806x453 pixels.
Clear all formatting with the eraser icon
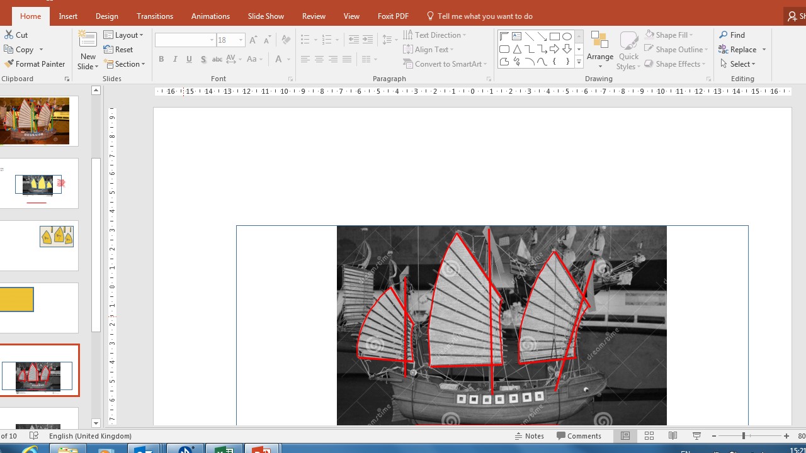coord(286,40)
